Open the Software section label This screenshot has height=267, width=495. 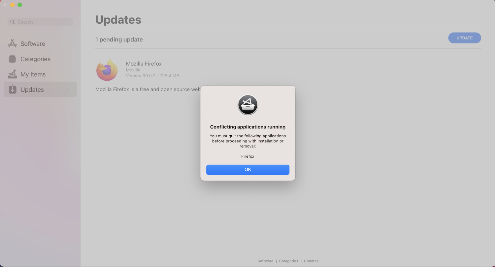33,44
